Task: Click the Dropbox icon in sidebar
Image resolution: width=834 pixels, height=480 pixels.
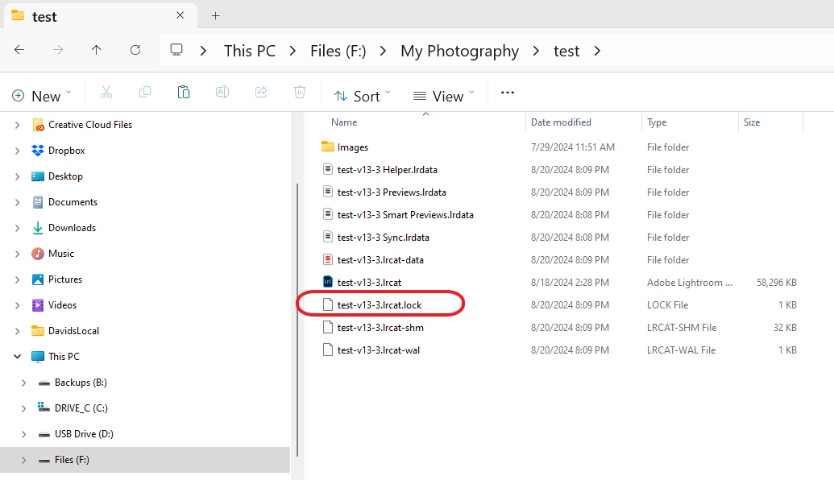Action: click(38, 151)
